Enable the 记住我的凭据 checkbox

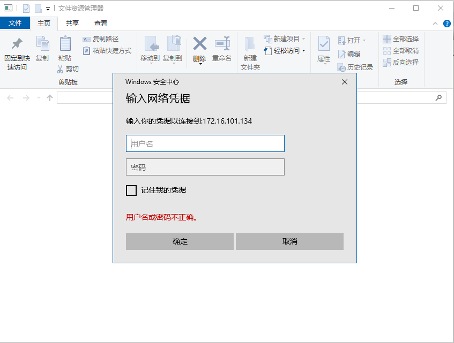(131, 190)
